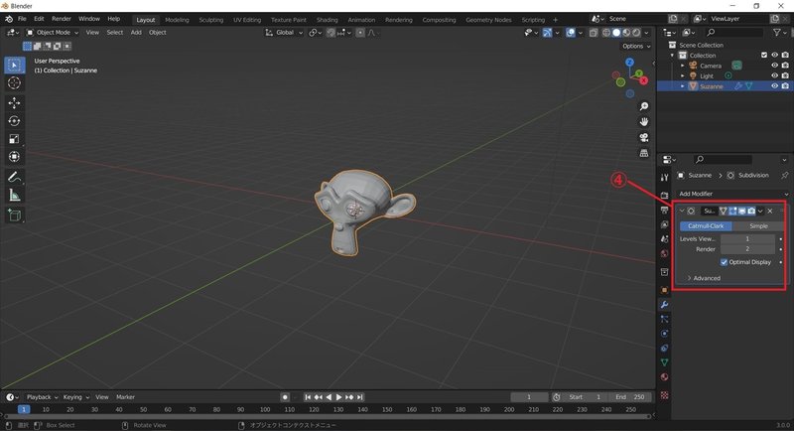The width and height of the screenshot is (794, 431).
Task: Select wireframe viewport shading mode
Action: [x=606, y=33]
